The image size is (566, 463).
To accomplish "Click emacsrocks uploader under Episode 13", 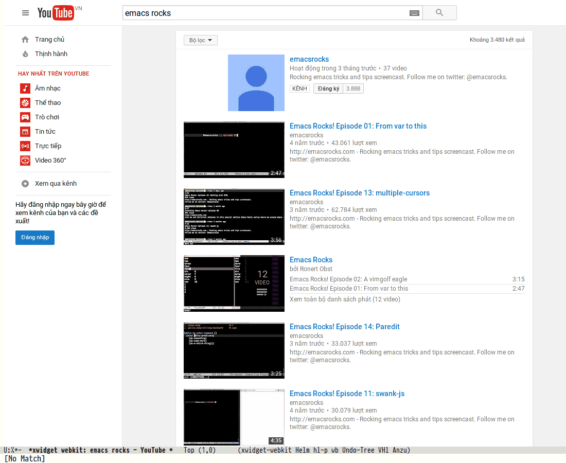I will click(306, 202).
